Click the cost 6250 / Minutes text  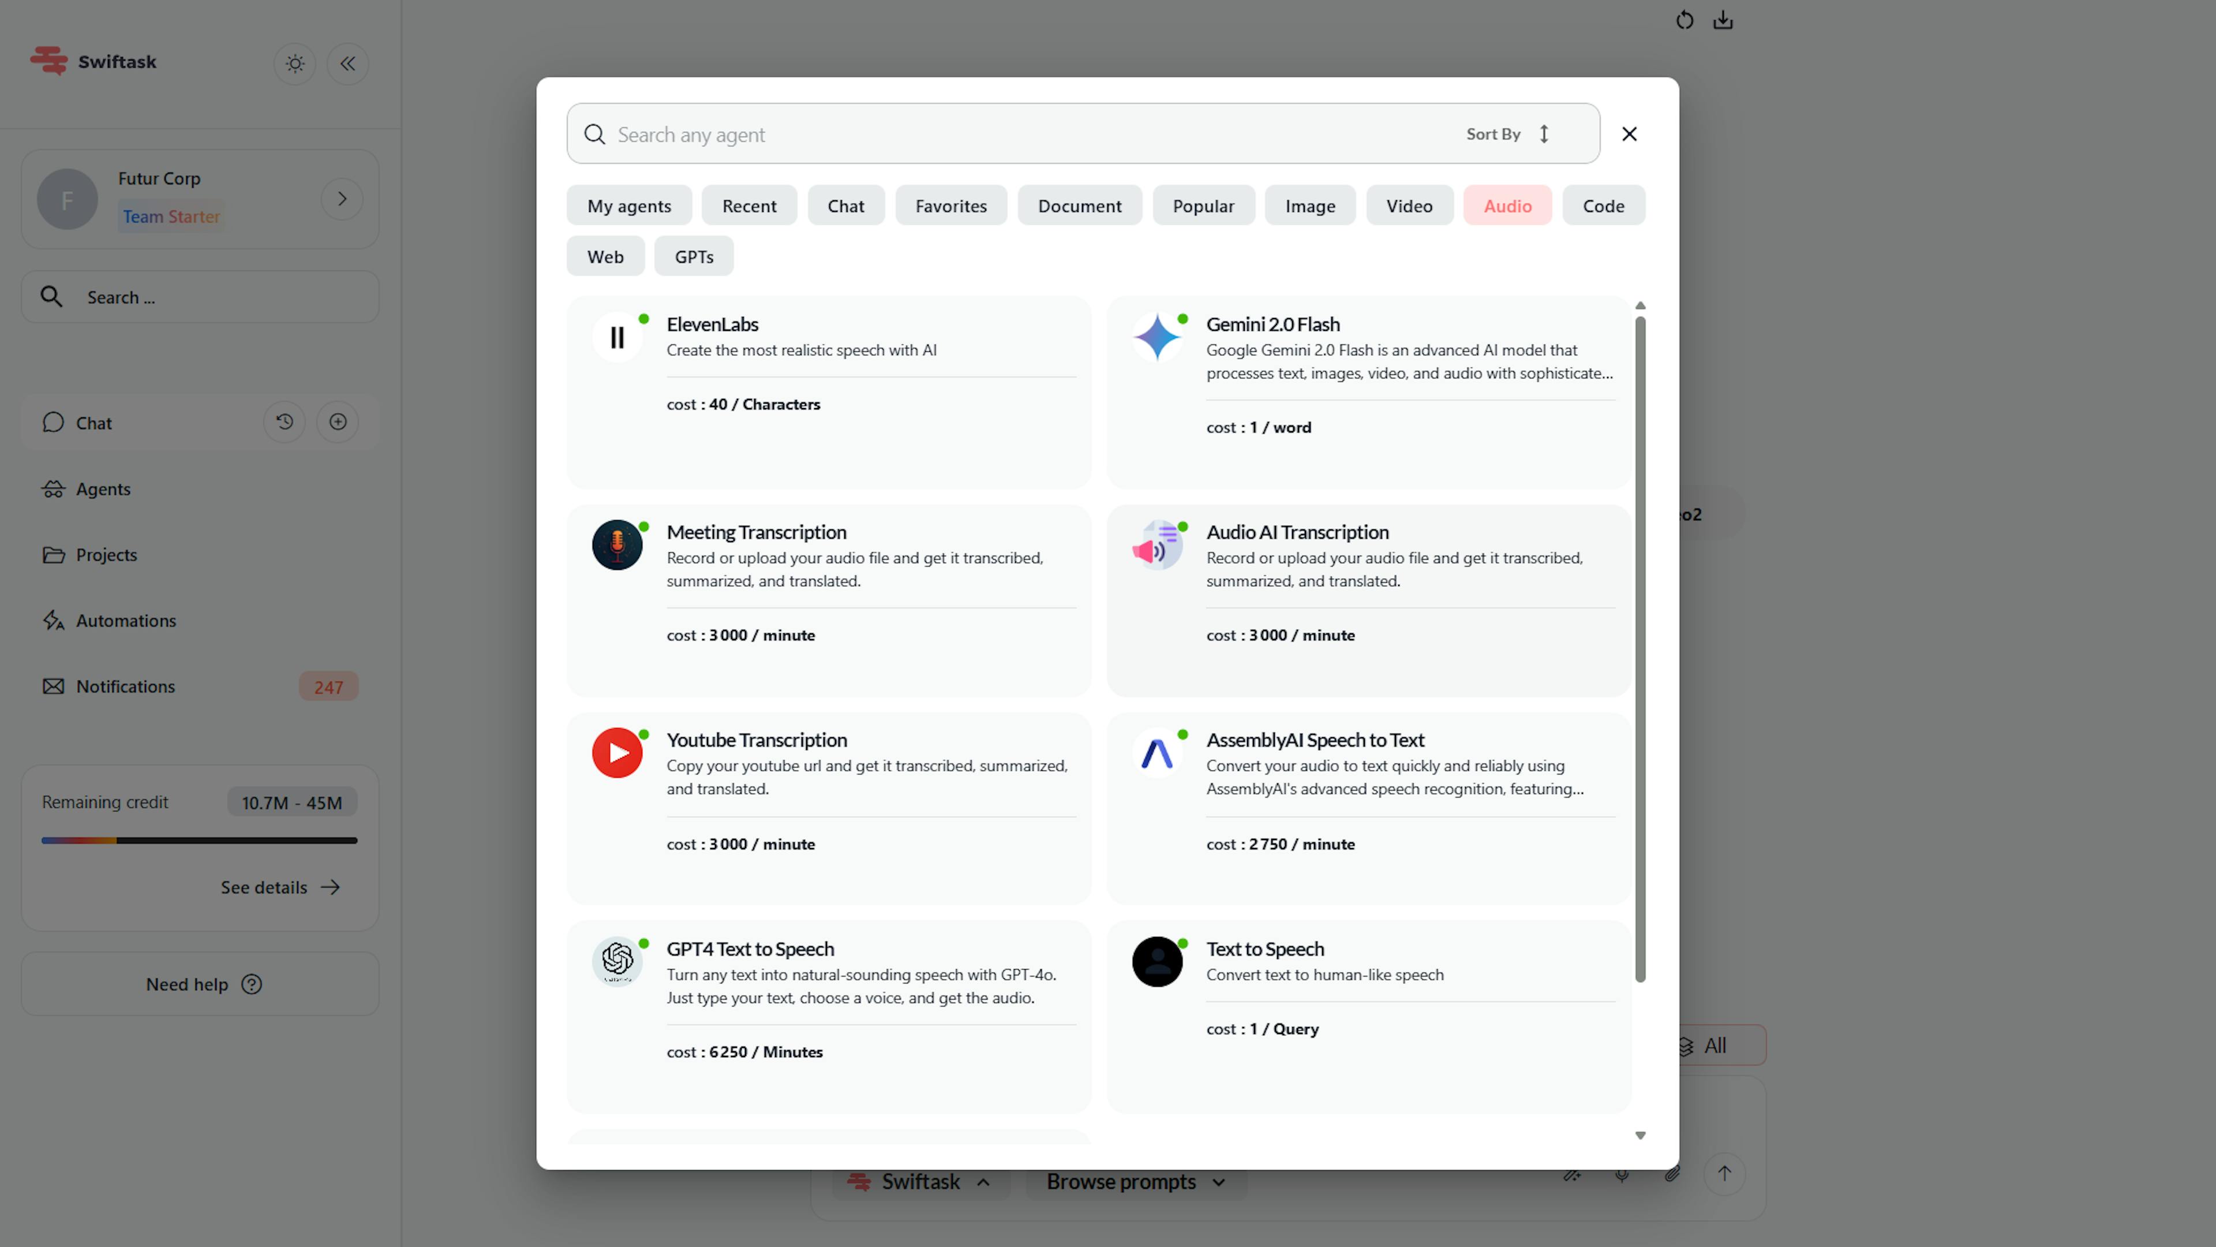click(x=744, y=1052)
